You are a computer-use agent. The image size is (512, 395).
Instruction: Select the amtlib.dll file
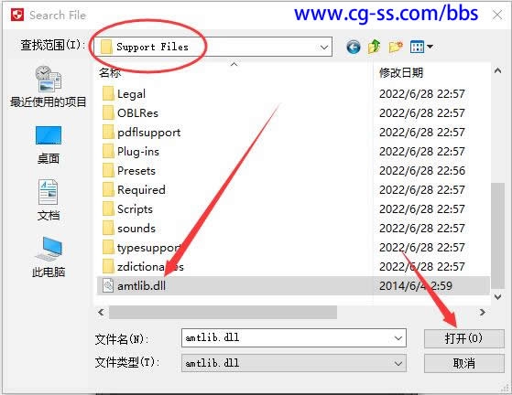(293, 286)
